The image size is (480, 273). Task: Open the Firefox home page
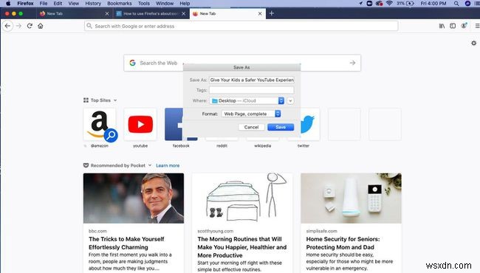41,26
